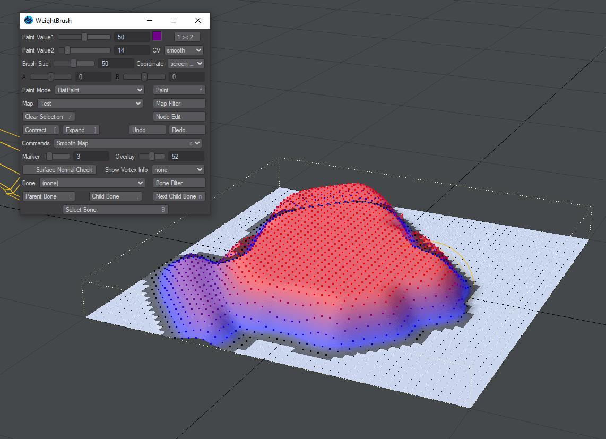The width and height of the screenshot is (606, 439).
Task: Expand the Map dropdown showing Test
Action: click(91, 104)
